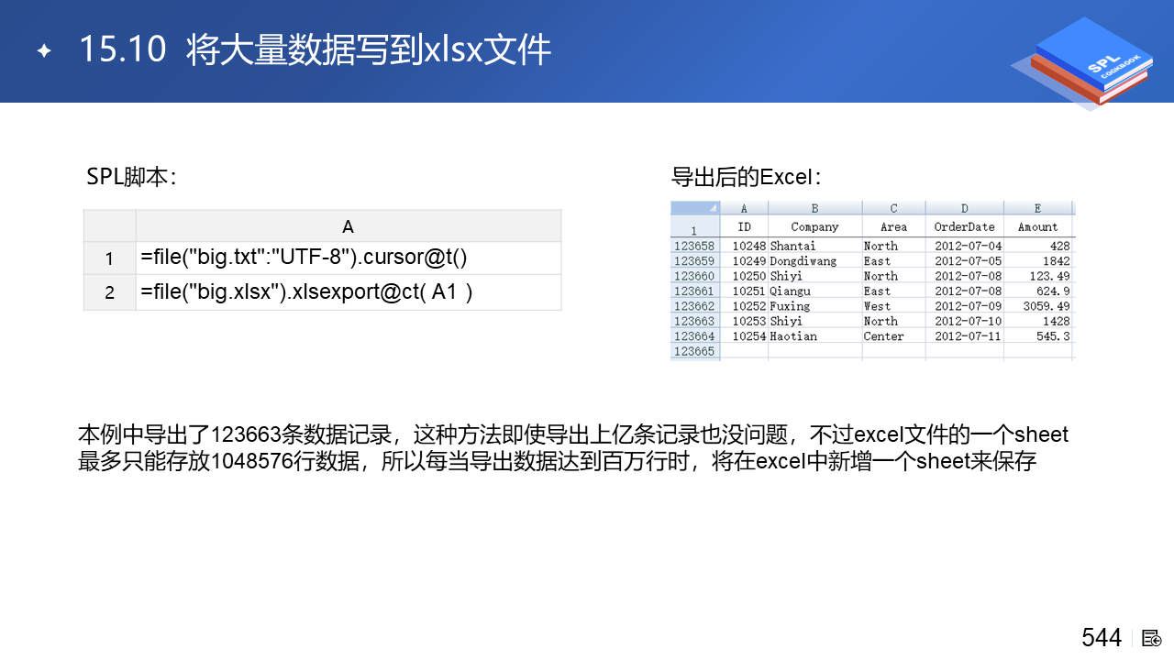Screen dimensions: 1174x660
Task: Click the amount cell 1428
Action: coord(1038,322)
